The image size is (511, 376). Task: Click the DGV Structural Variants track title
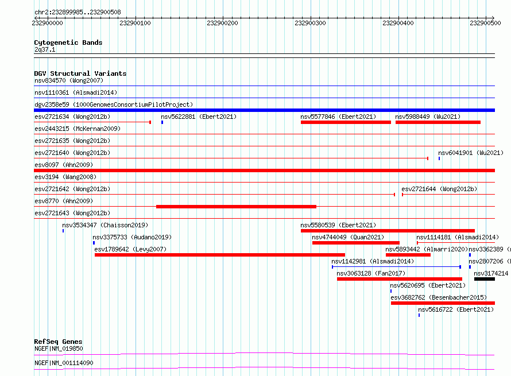coord(80,73)
